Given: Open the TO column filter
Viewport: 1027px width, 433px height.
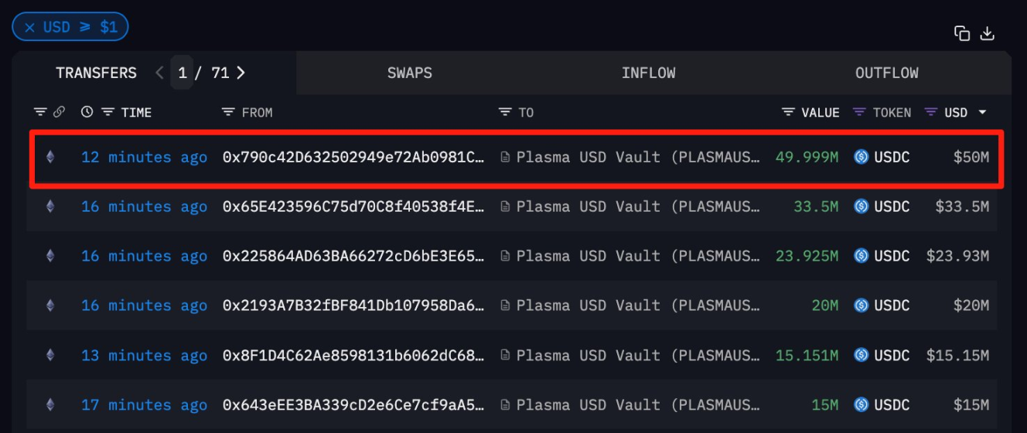Looking at the screenshot, I should 505,112.
